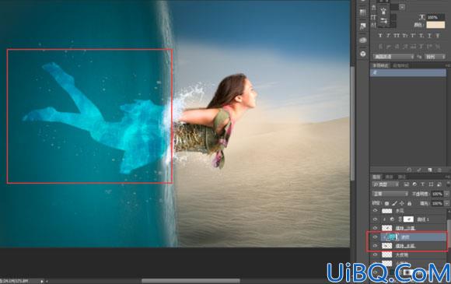Apply Strikethrough text style

click(x=438, y=35)
